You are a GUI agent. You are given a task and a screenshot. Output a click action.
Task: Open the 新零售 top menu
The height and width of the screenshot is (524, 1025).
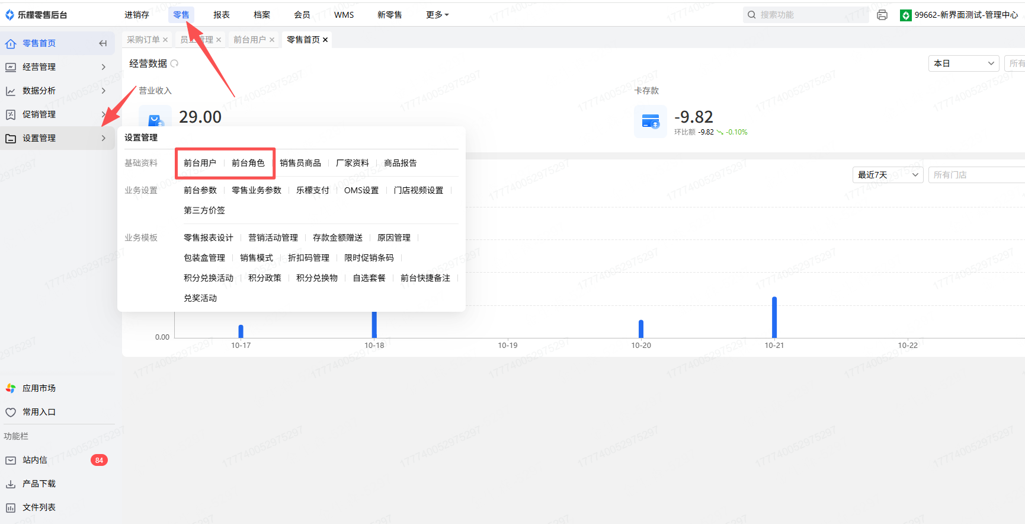tap(390, 15)
